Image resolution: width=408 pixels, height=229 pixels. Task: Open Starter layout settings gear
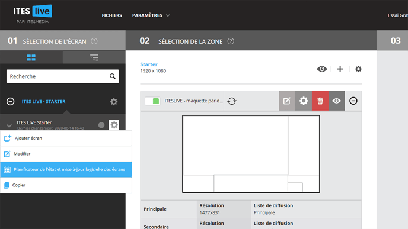tap(358, 69)
